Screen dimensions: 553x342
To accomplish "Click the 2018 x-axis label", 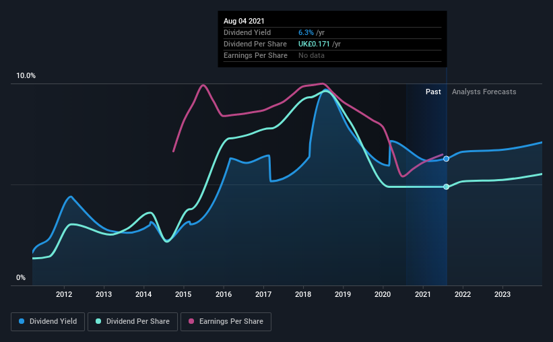I will 303,294.
